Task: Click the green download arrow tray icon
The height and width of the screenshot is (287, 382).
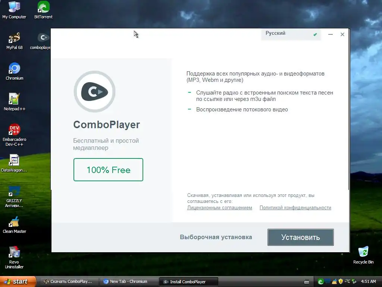Action: pos(354,281)
